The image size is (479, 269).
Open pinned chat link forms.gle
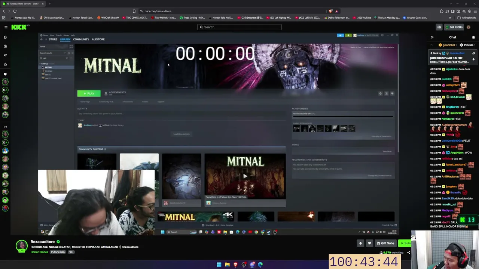pyautogui.click(x=449, y=62)
